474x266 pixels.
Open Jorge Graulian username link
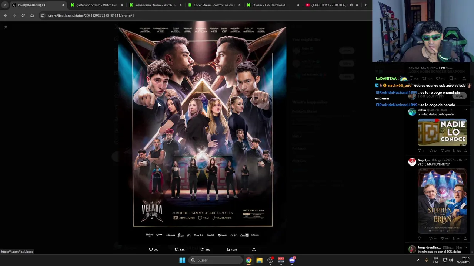(x=429, y=248)
